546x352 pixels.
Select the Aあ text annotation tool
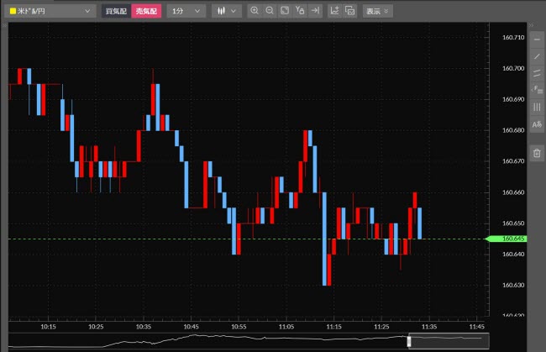click(x=537, y=124)
